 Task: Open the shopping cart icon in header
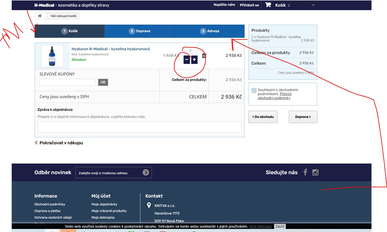[268, 5]
